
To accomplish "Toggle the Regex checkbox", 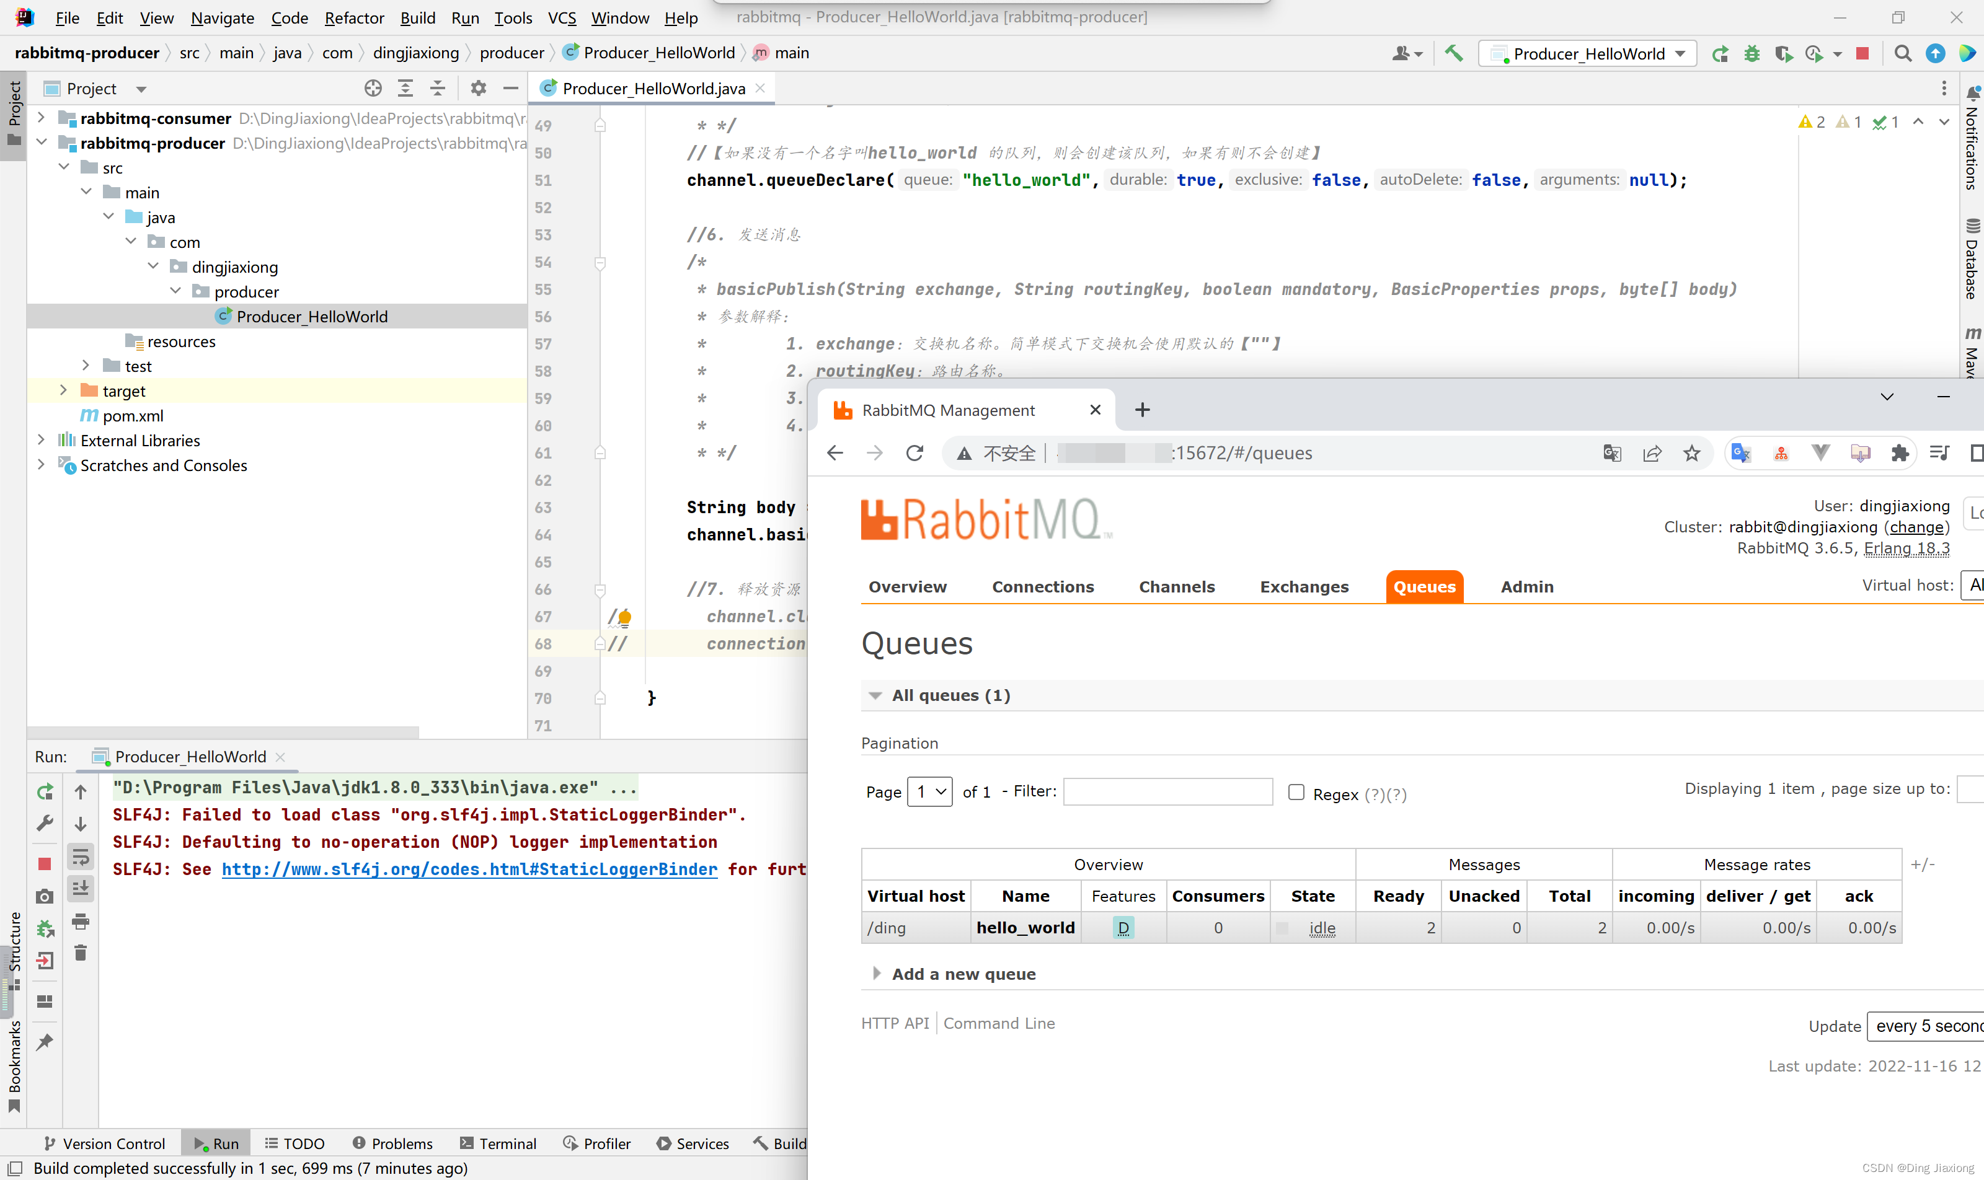I will click(x=1296, y=792).
